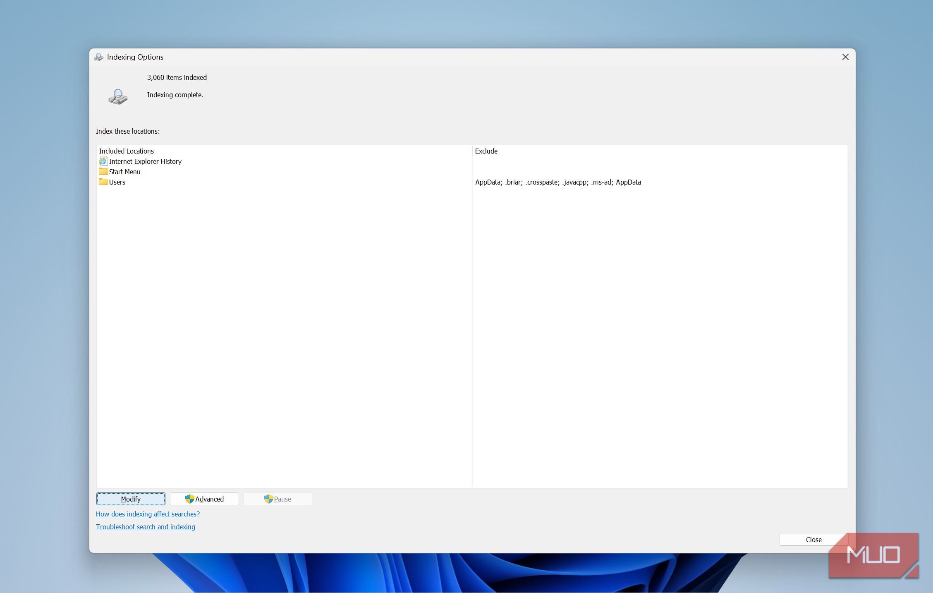Click the 'Exclude' column header
Viewport: 933px width, 593px height.
click(486, 151)
